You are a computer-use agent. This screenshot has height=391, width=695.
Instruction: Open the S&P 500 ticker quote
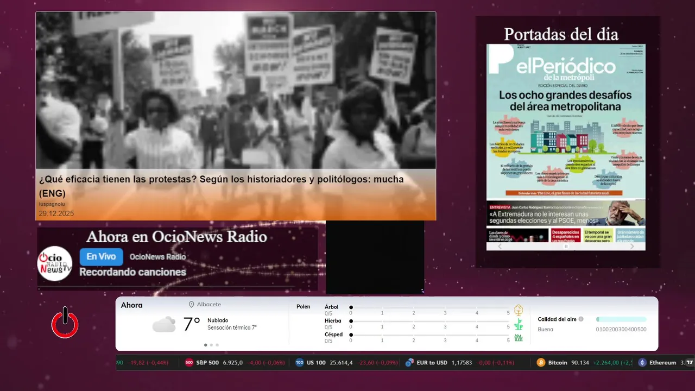(235, 363)
